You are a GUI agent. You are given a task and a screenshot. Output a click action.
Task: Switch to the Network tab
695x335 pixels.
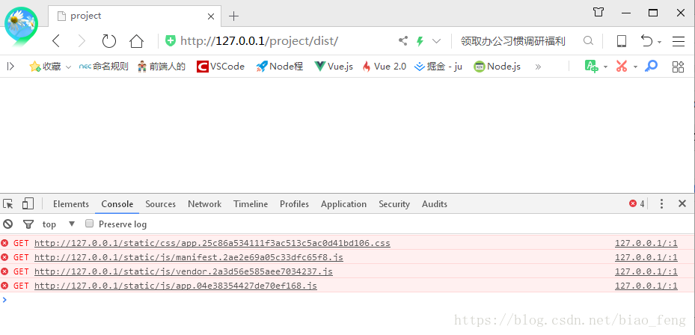click(204, 204)
